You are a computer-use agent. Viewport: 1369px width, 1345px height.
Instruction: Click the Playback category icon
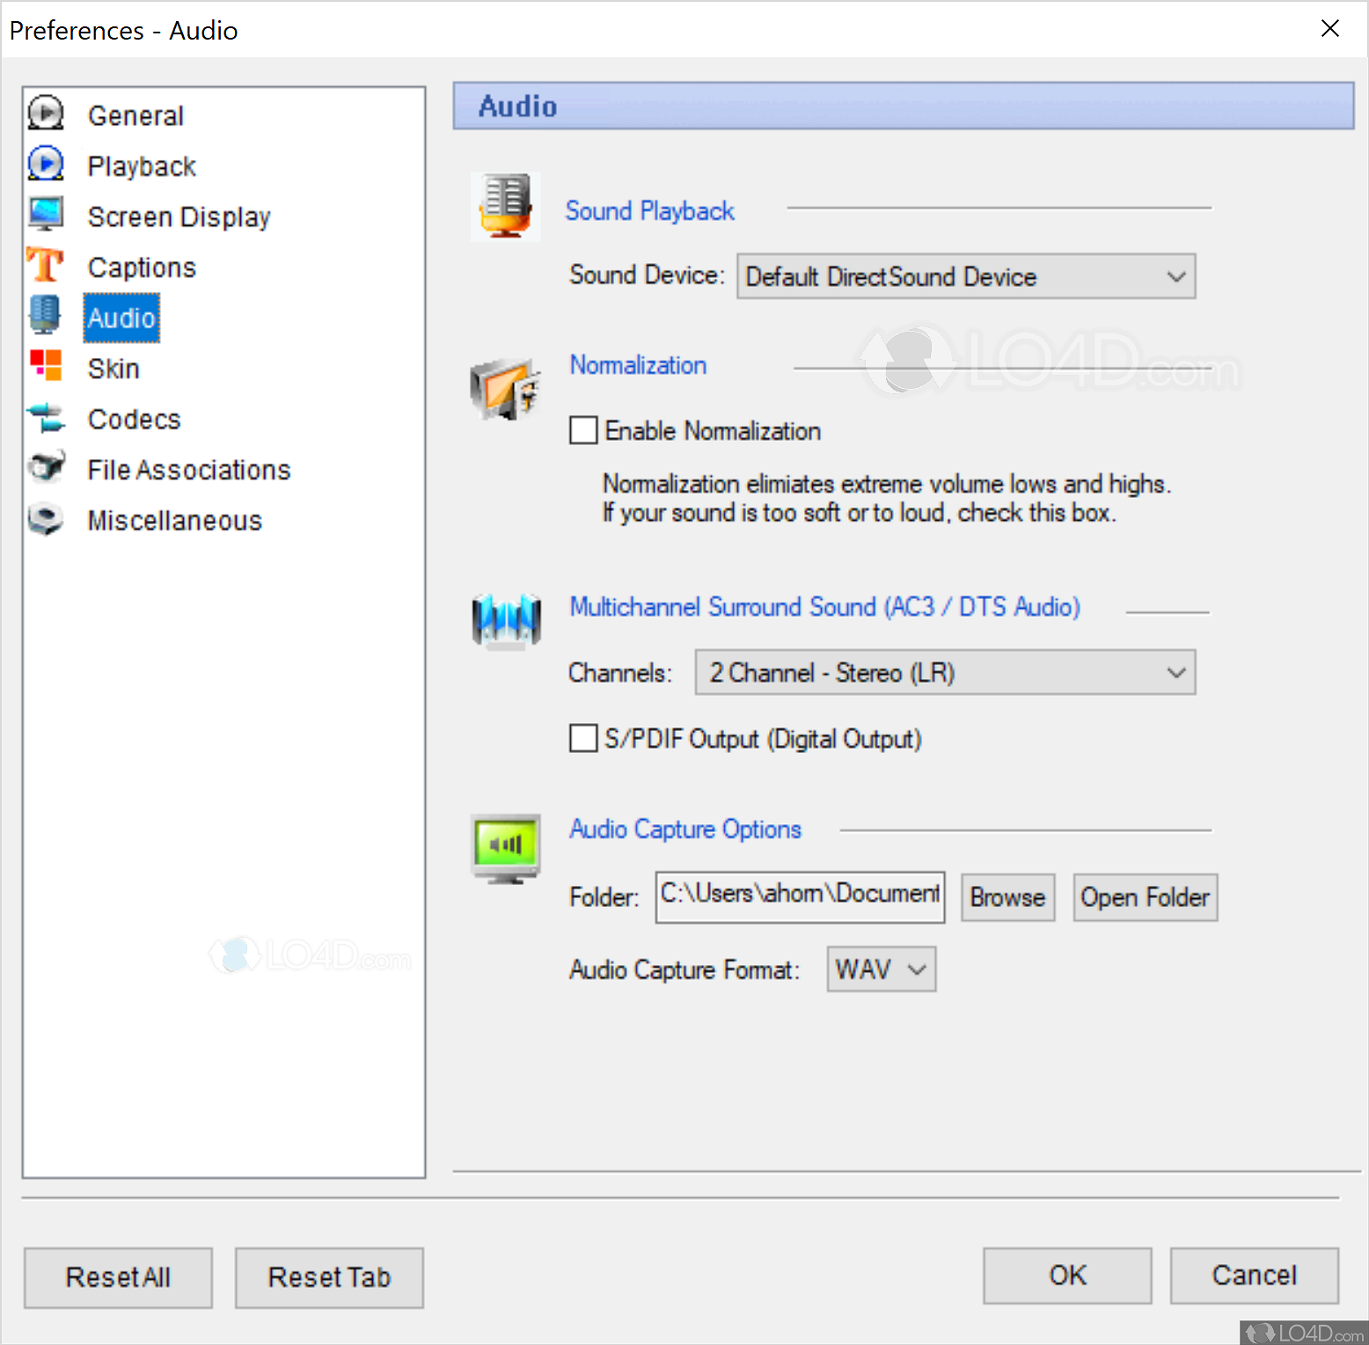46,164
